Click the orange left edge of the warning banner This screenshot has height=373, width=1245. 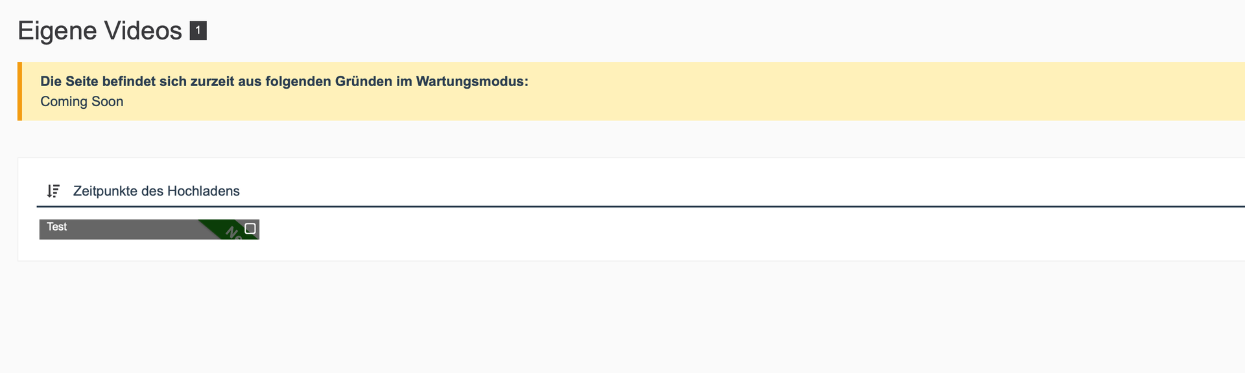coord(19,91)
